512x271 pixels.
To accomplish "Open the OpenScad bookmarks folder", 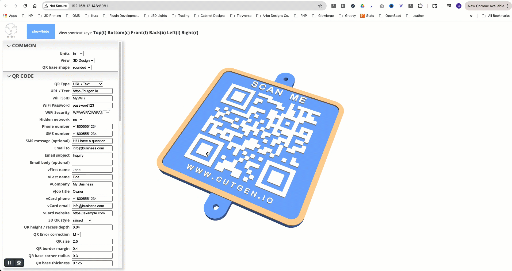I will coord(390,16).
